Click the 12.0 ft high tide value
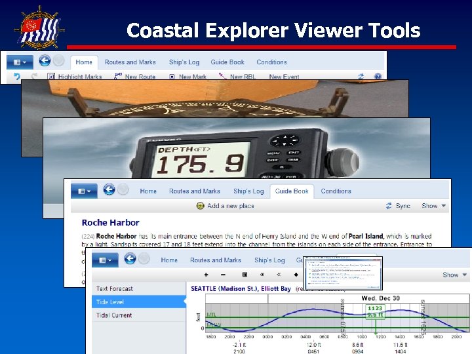This screenshot has height=354, width=472. coord(313,345)
